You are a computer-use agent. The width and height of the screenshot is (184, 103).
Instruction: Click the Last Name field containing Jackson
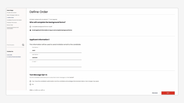[55, 58]
